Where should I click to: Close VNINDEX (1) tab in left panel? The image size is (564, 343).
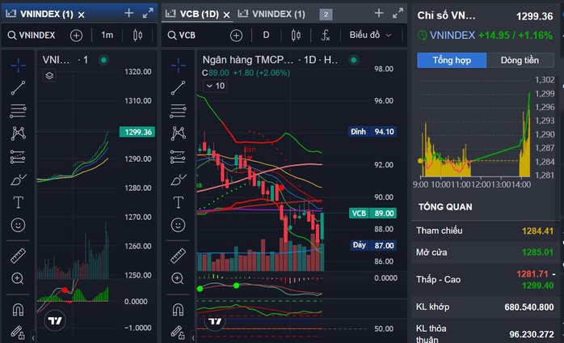point(82,15)
